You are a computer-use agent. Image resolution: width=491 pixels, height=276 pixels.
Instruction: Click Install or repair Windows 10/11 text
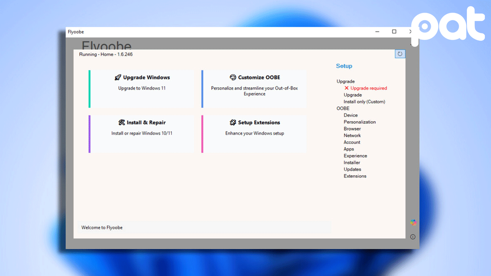(142, 133)
